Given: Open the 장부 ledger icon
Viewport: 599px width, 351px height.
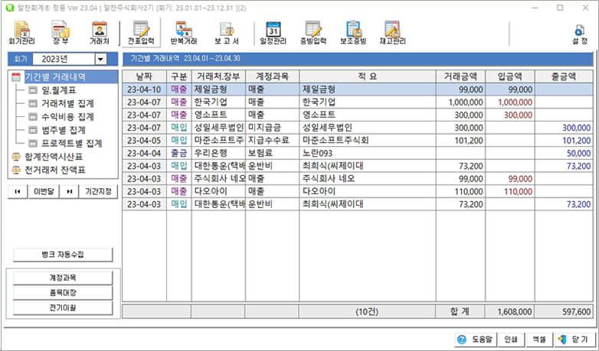Looking at the screenshot, I should (61, 33).
